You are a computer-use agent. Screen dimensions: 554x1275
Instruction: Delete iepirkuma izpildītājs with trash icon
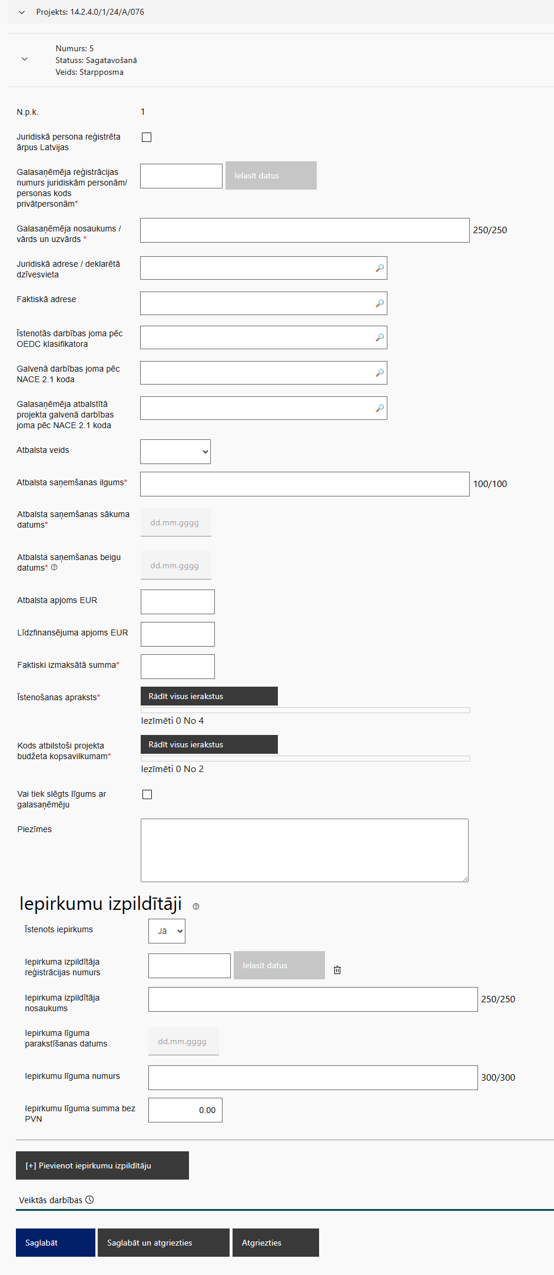(x=337, y=970)
